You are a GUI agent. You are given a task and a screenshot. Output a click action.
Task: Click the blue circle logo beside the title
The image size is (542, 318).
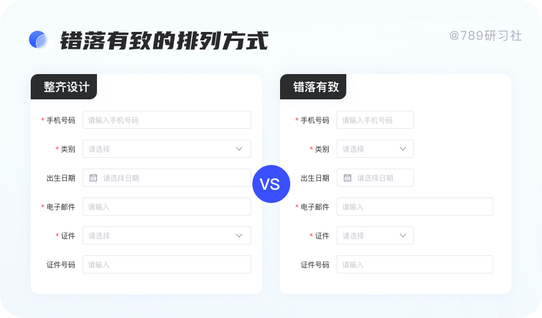(38, 40)
